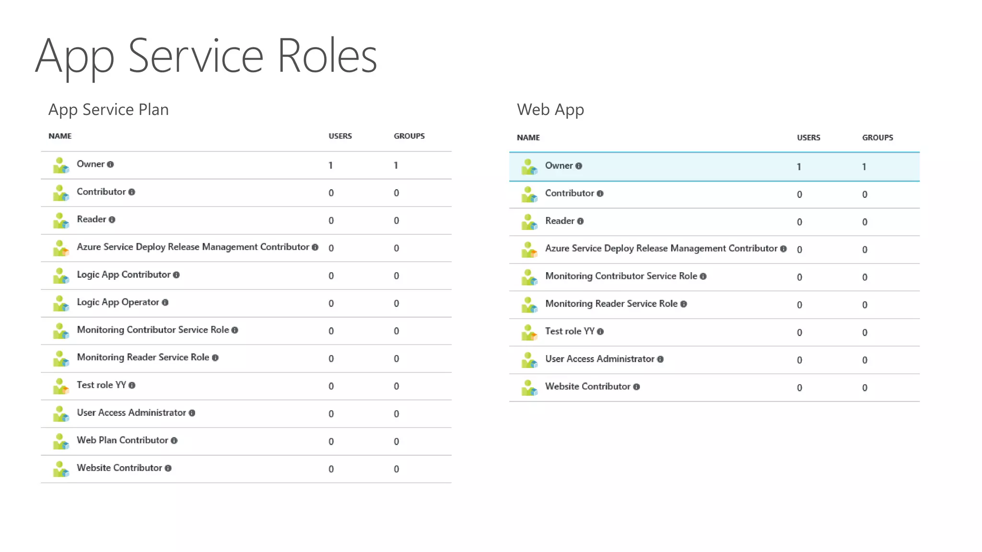This screenshot has width=982, height=552.
Task: Select Monitoring Contributor Service Role in Web App
Action: click(621, 276)
